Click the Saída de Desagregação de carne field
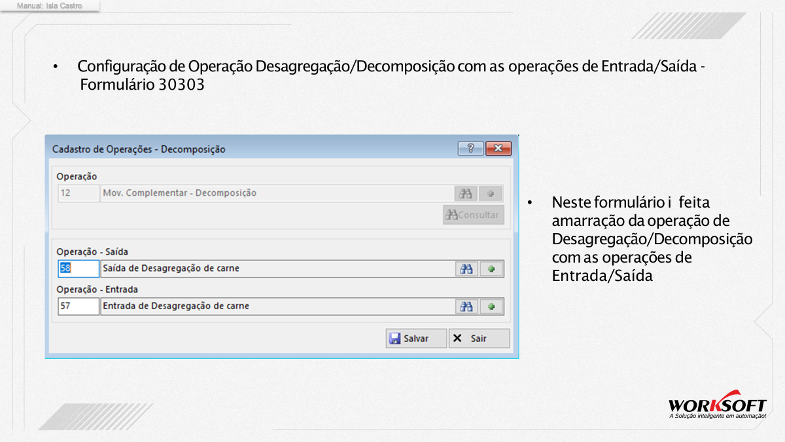Image resolution: width=785 pixels, height=442 pixels. click(x=277, y=269)
